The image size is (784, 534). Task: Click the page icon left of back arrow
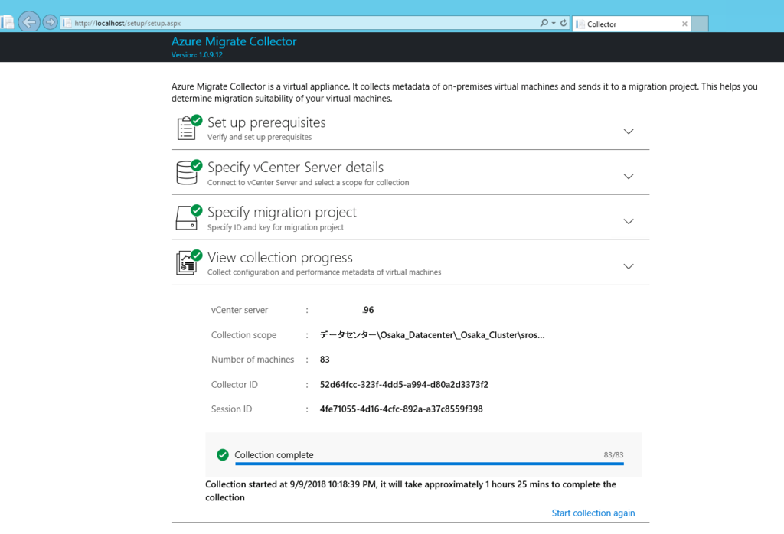(7, 22)
